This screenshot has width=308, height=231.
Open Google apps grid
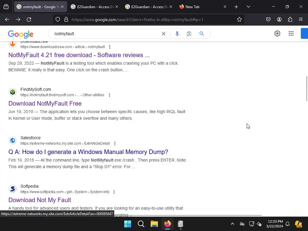291,33
